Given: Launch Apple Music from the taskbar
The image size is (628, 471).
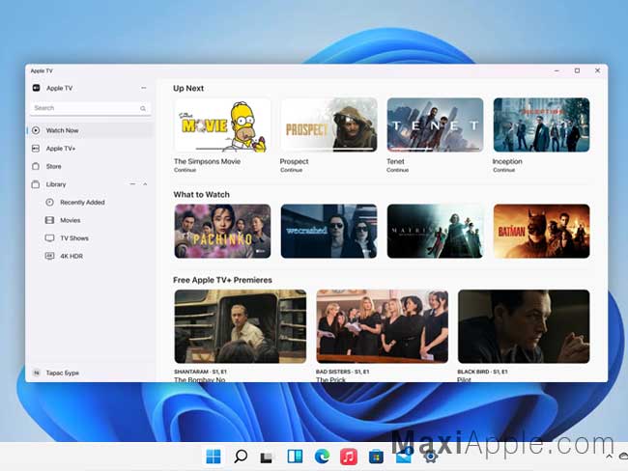Looking at the screenshot, I should (349, 457).
